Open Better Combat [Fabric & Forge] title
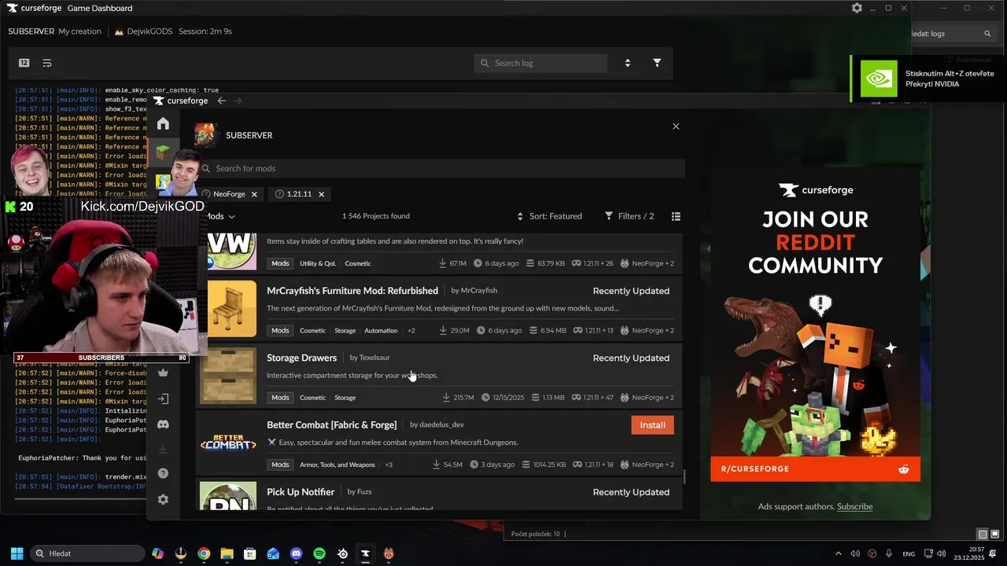1007x566 pixels. [x=331, y=425]
